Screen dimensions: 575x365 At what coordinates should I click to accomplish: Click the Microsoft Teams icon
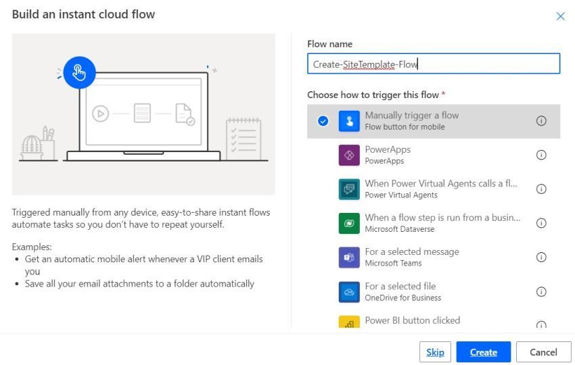[x=349, y=258]
